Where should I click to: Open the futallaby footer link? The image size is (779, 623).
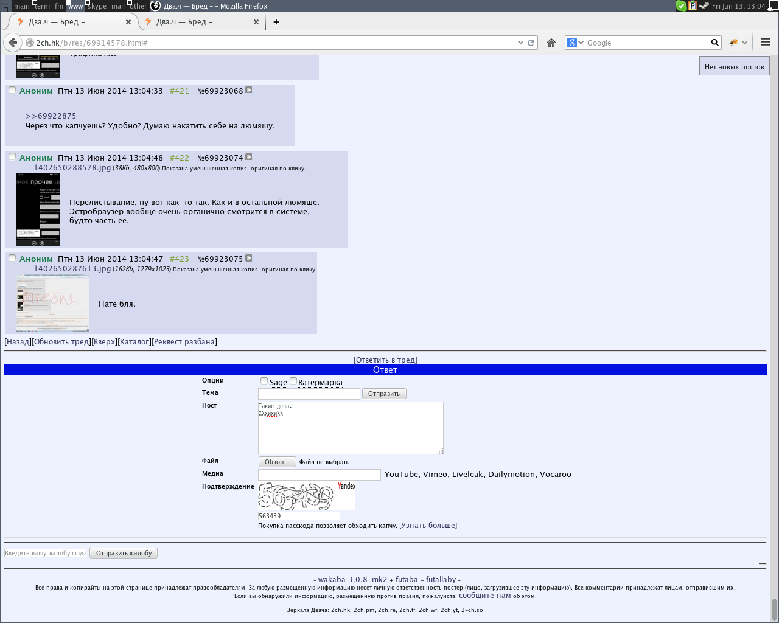point(441,580)
